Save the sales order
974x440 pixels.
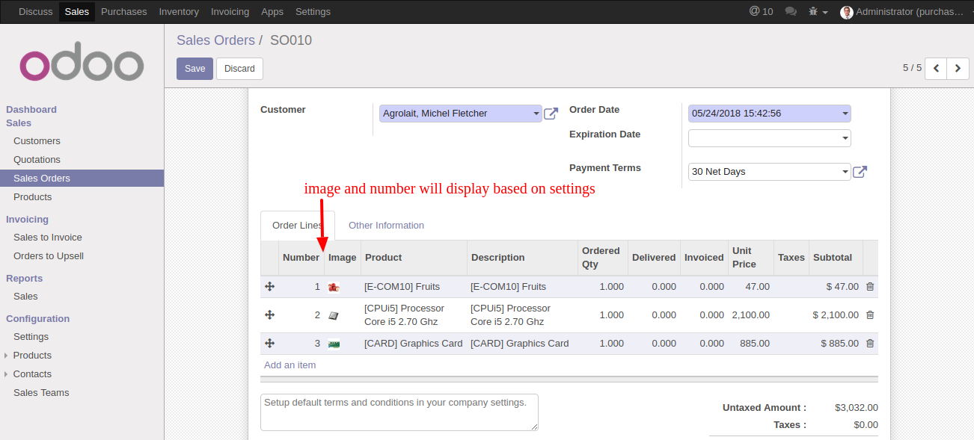click(x=195, y=69)
